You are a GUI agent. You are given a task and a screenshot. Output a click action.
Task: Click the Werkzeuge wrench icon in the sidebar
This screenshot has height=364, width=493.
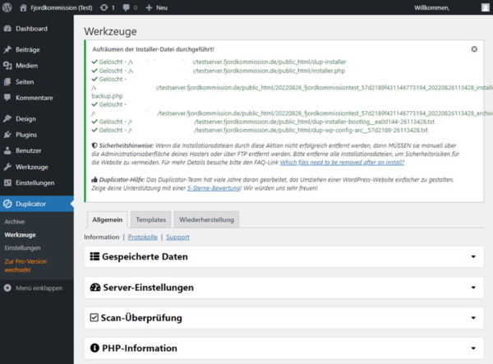click(x=7, y=167)
